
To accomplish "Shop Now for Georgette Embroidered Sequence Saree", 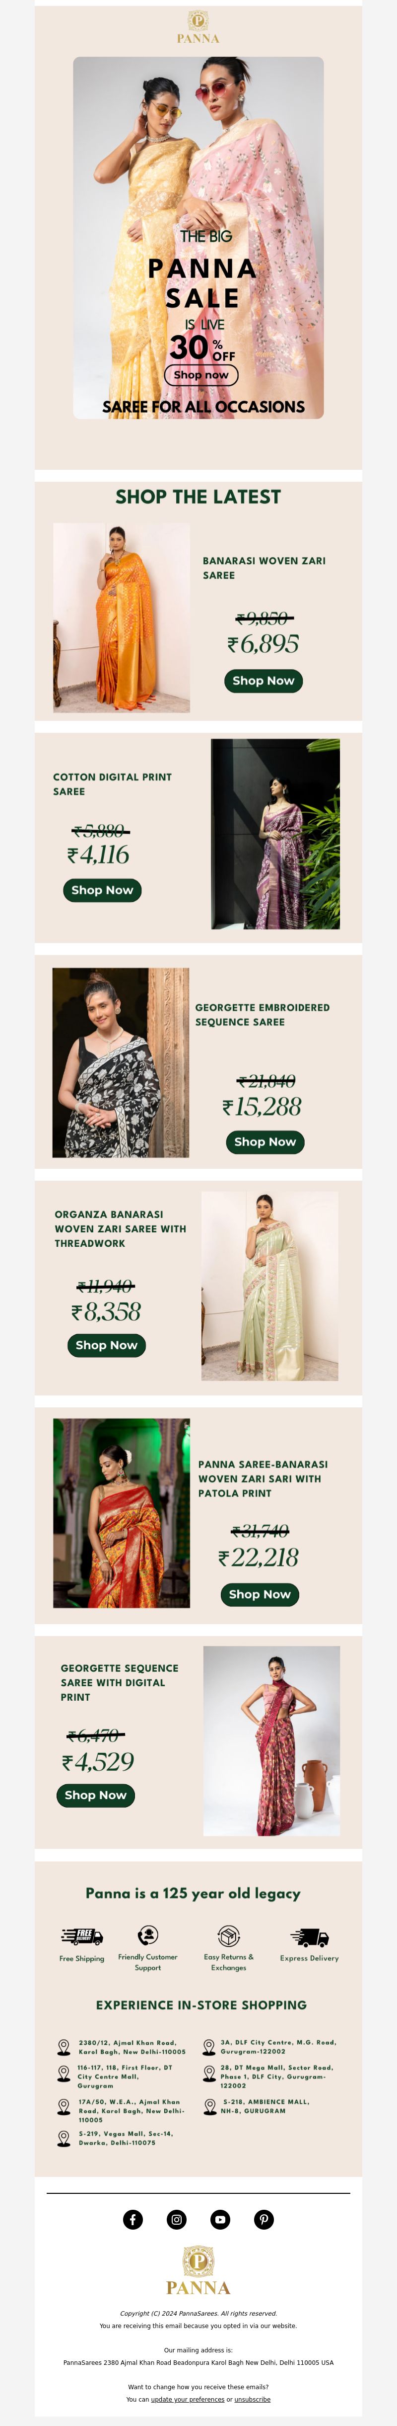I will [265, 1141].
